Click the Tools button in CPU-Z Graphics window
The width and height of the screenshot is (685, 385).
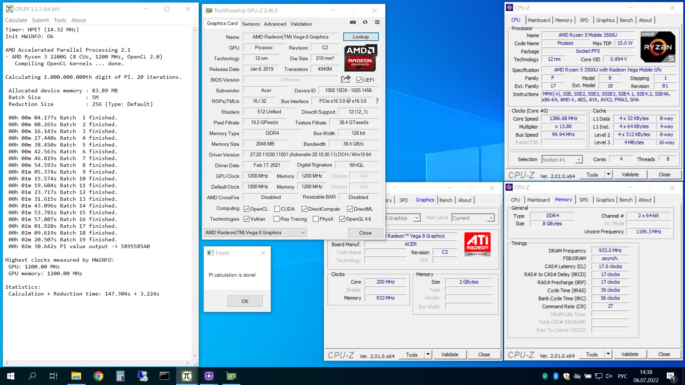(x=411, y=354)
